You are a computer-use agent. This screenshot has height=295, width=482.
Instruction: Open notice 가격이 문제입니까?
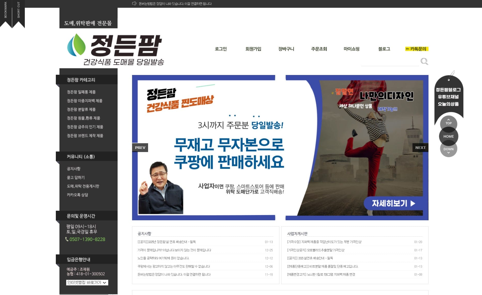174,250
